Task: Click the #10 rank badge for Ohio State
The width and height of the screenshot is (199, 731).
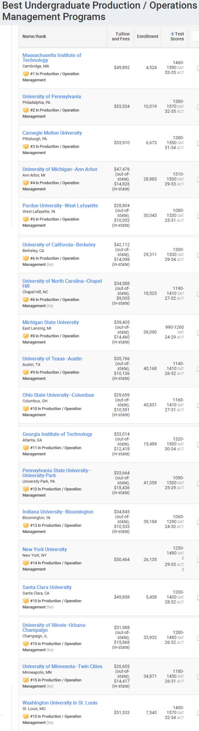Action: point(26,409)
